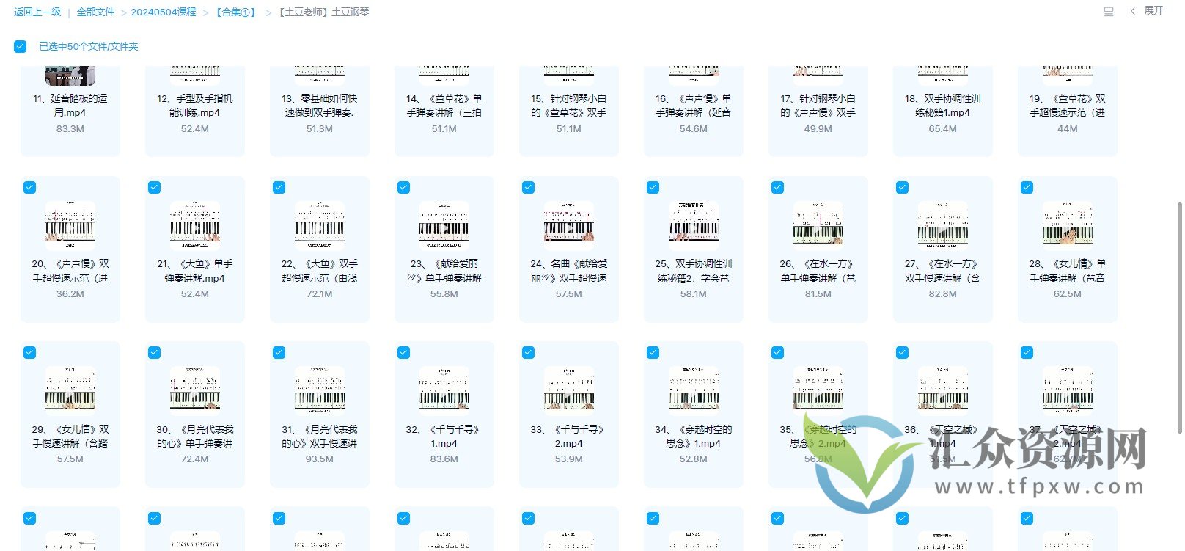Open video thumbnail of 20、《声声慢》双手

[x=70, y=225]
